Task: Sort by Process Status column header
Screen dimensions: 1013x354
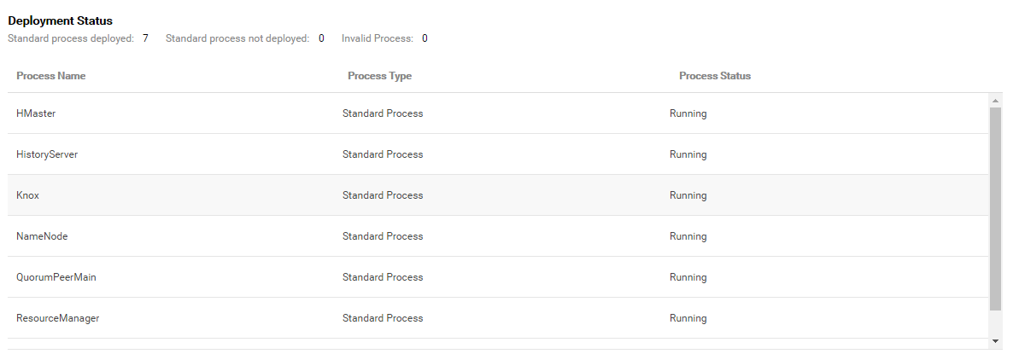Action: [x=715, y=75]
